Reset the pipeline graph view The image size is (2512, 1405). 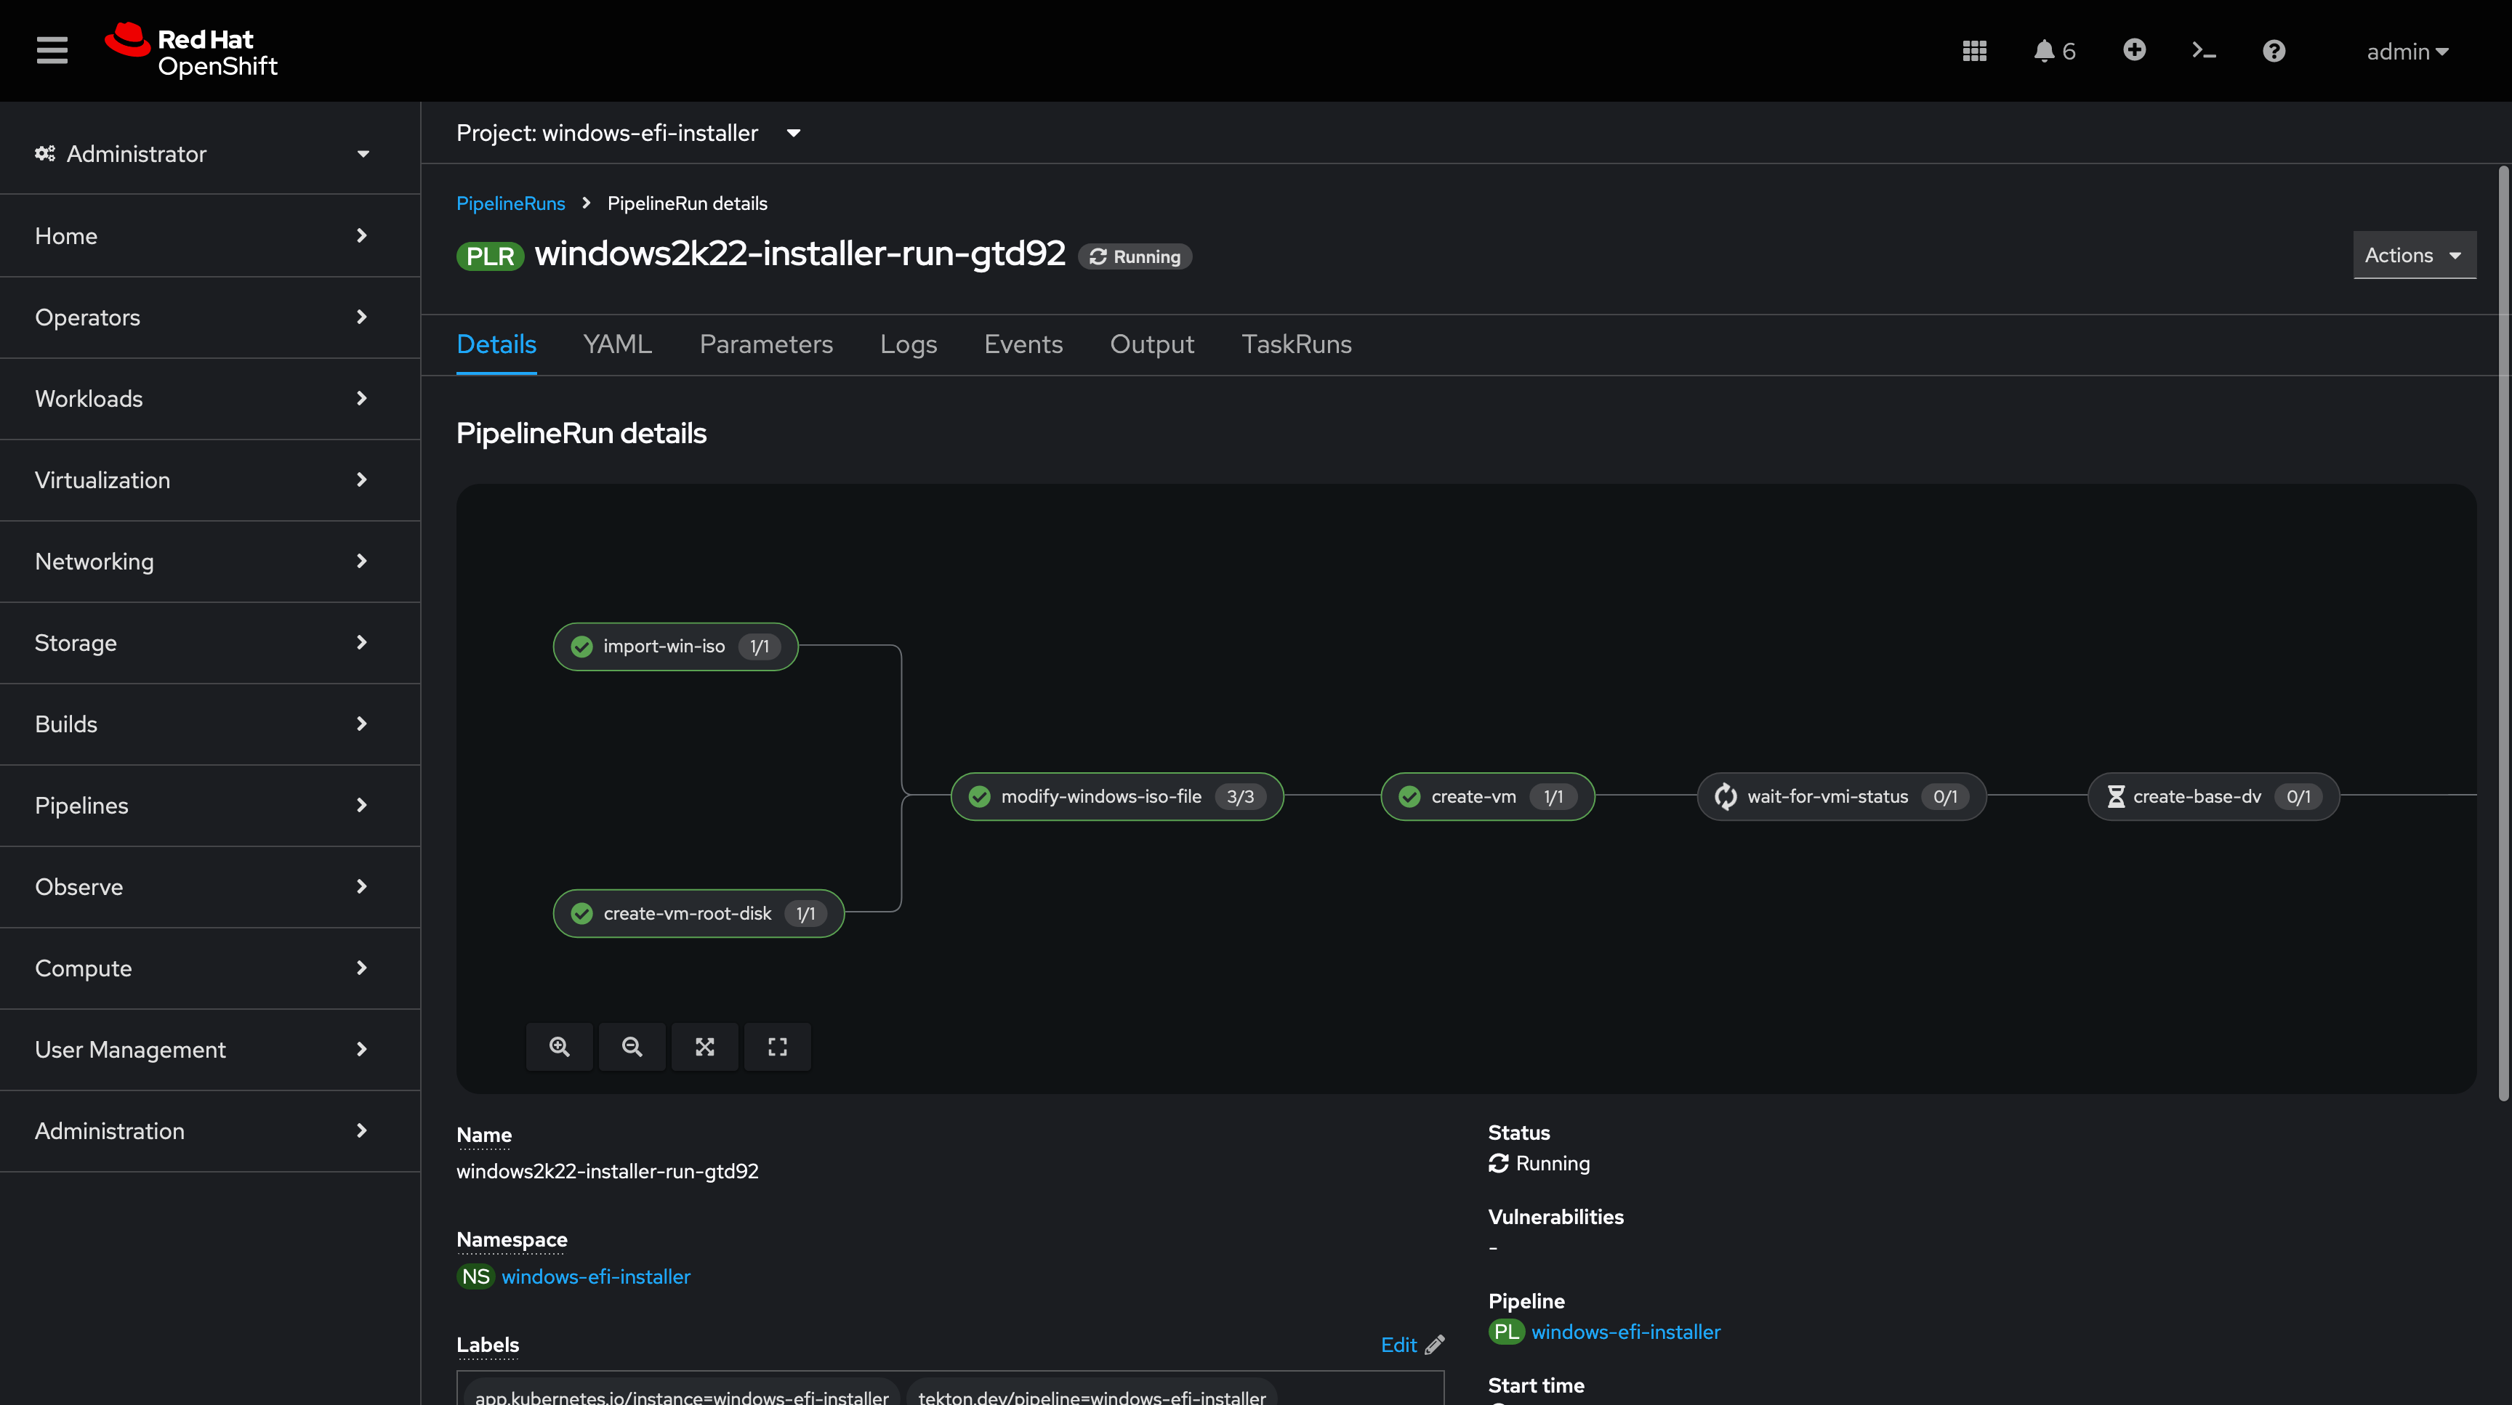(x=777, y=1046)
